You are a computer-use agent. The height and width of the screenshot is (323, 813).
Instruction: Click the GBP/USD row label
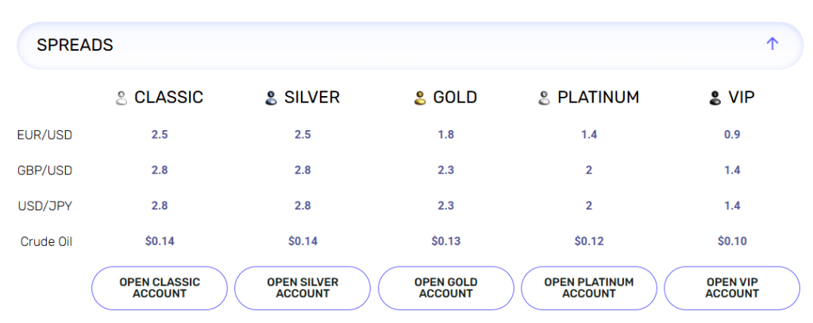44,170
